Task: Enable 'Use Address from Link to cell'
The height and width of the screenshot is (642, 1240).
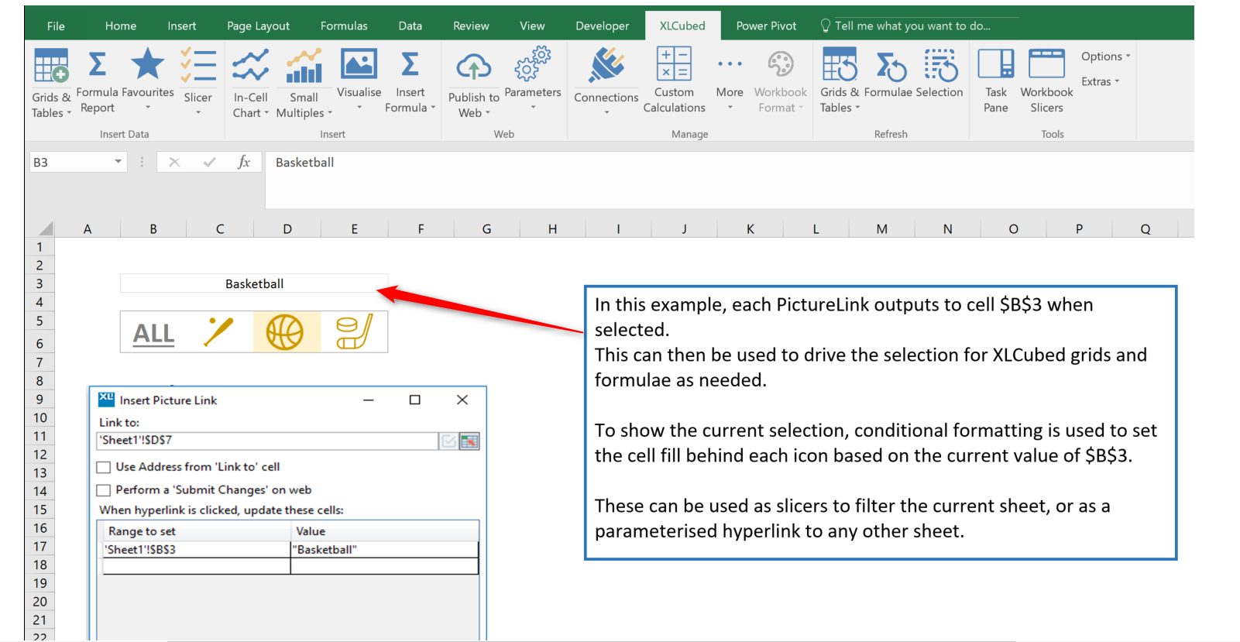Action: point(104,468)
